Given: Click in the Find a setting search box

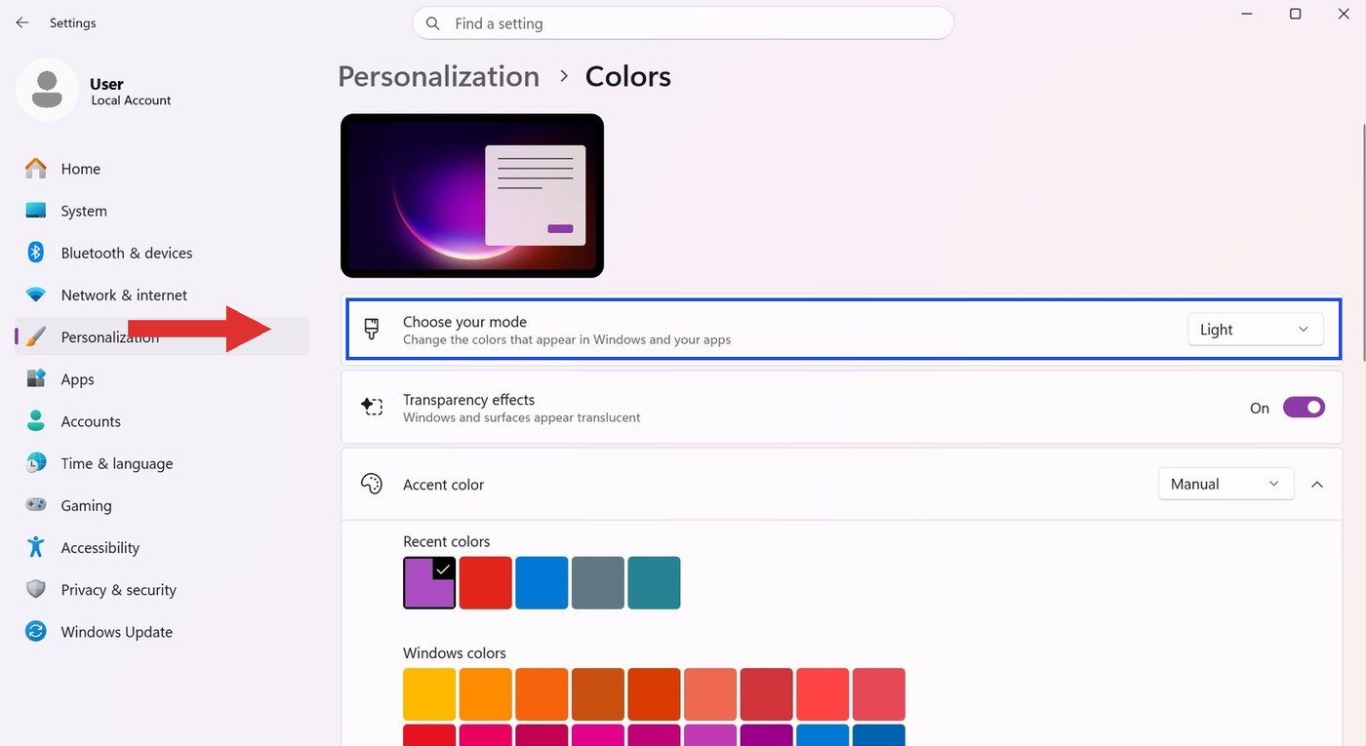Looking at the screenshot, I should pyautogui.click(x=683, y=23).
